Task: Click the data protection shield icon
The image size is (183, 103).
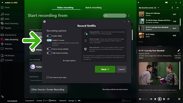Action: [x=86, y=49]
